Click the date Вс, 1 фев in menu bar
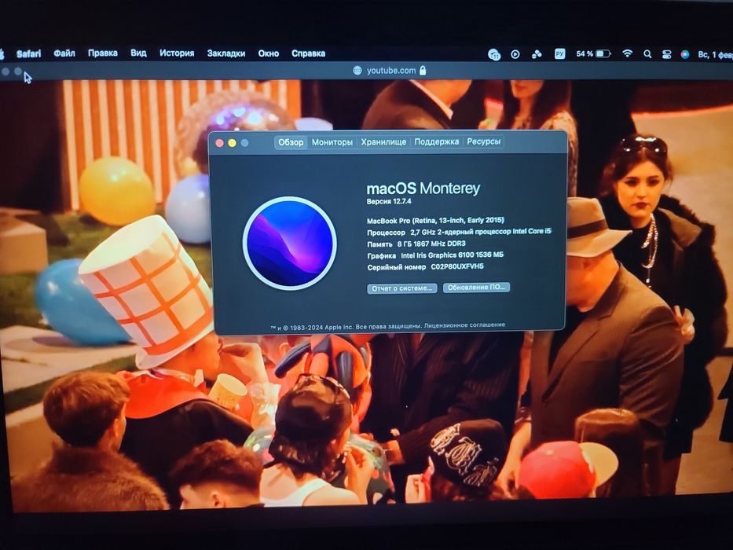This screenshot has width=733, height=550. click(x=715, y=55)
